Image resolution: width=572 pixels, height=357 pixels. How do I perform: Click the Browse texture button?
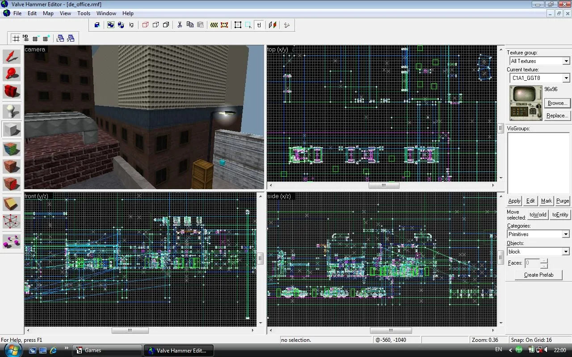click(x=557, y=103)
